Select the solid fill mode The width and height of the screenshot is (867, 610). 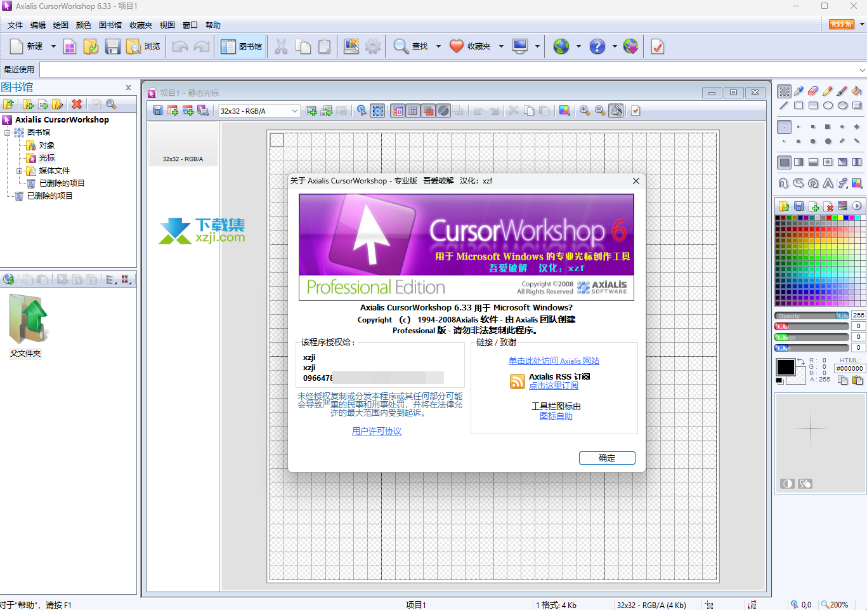click(x=785, y=162)
